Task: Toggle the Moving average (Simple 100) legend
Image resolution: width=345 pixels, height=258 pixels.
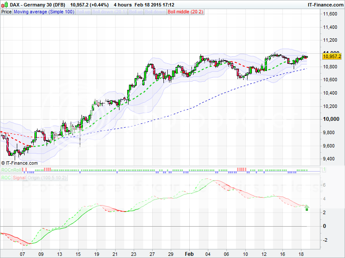Action: (44, 12)
